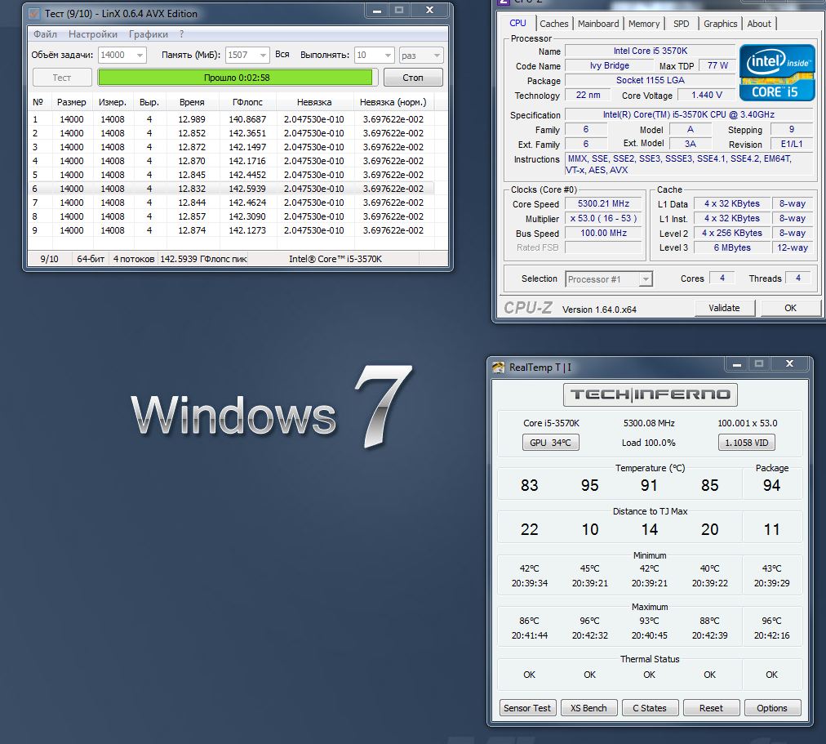Click the GPU 34°C button in RealTemp
The image size is (826, 744).
coord(550,443)
